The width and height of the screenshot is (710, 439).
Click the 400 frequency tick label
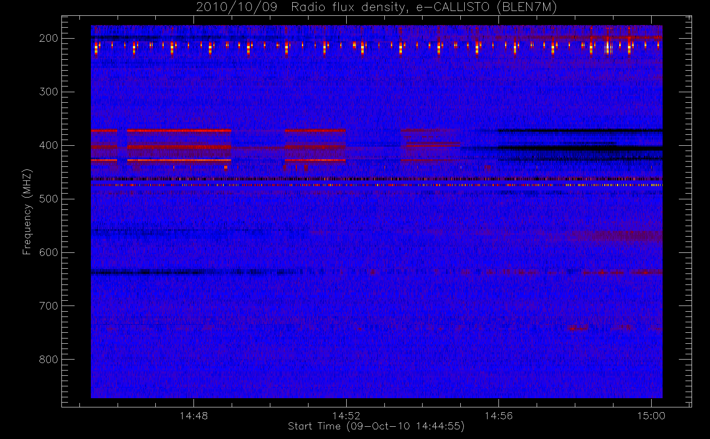point(49,145)
